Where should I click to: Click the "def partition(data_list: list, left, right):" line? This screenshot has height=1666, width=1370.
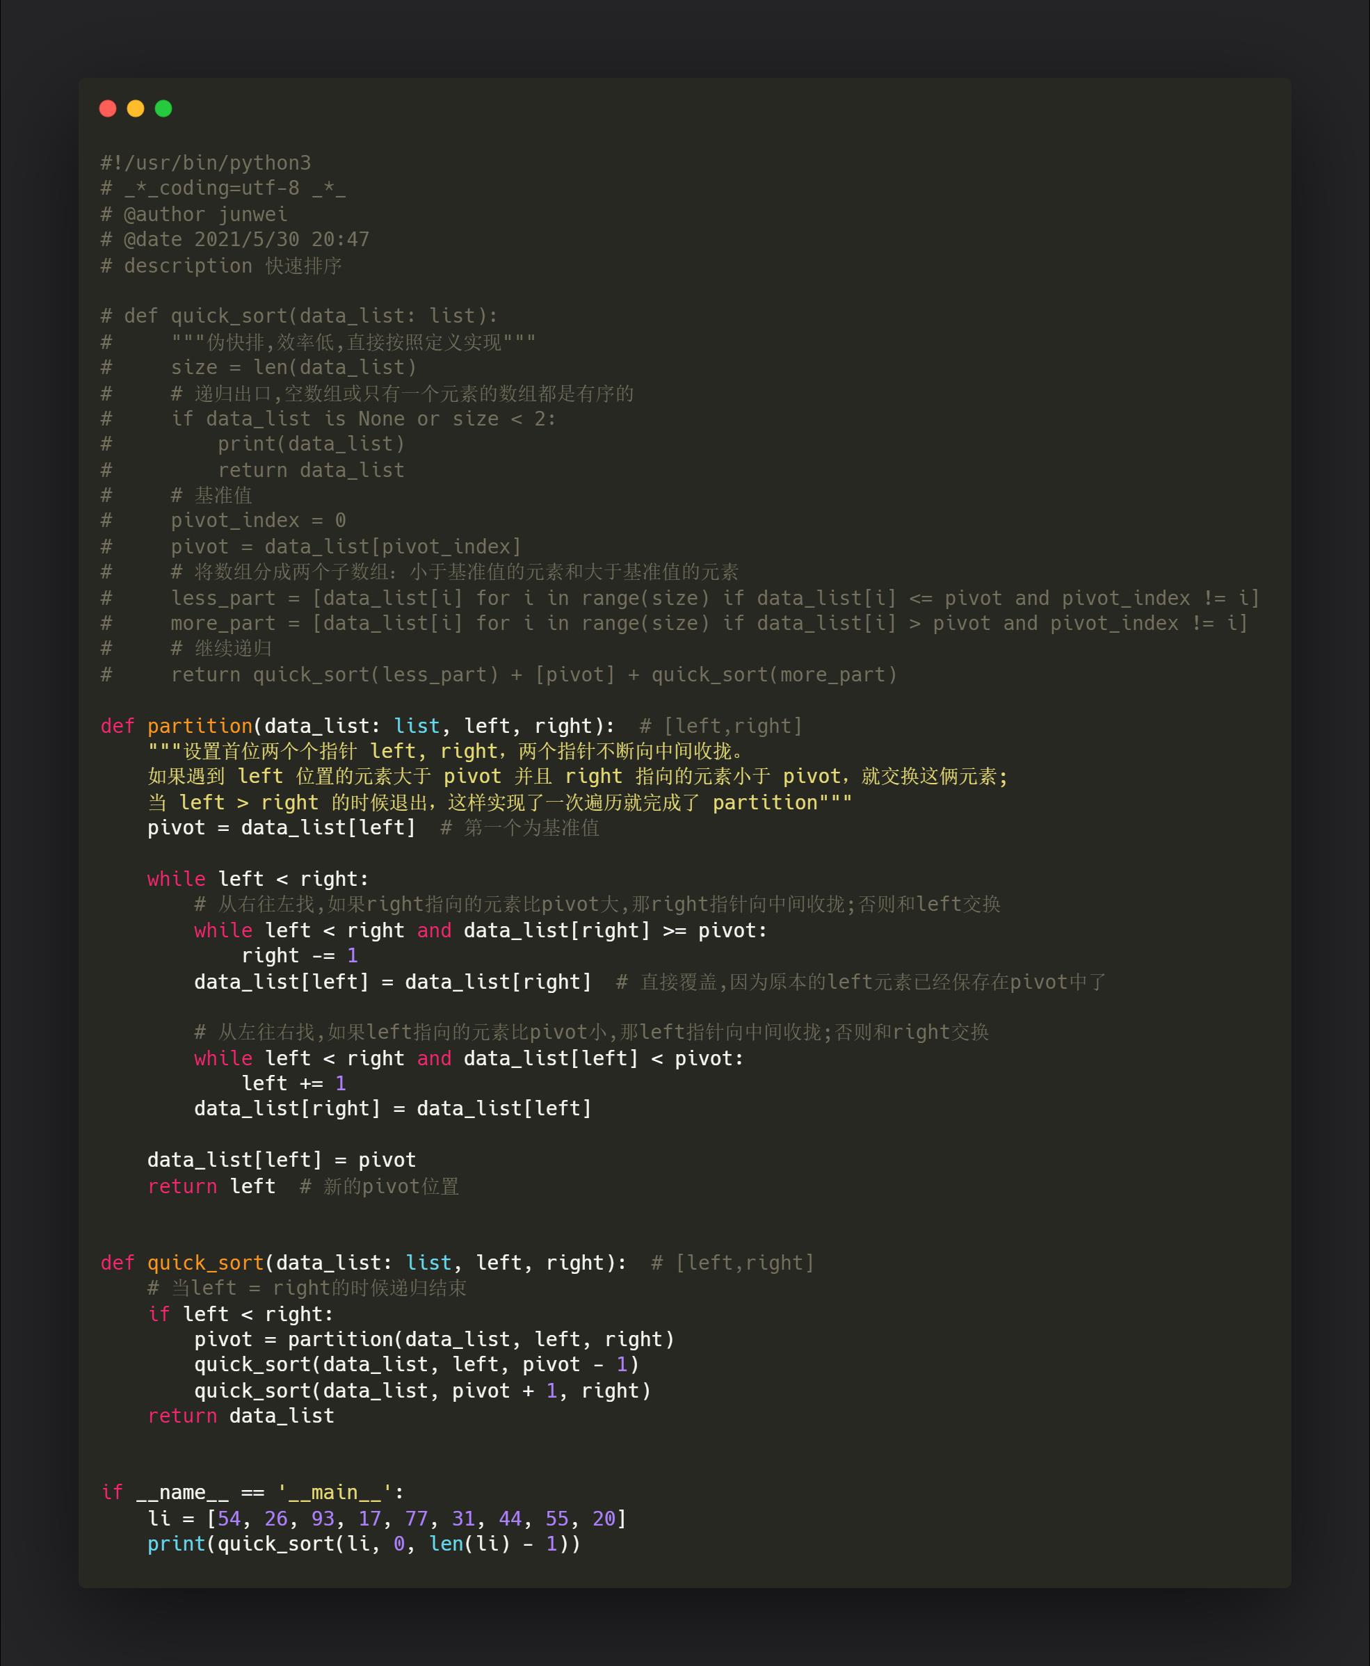pyautogui.click(x=358, y=725)
